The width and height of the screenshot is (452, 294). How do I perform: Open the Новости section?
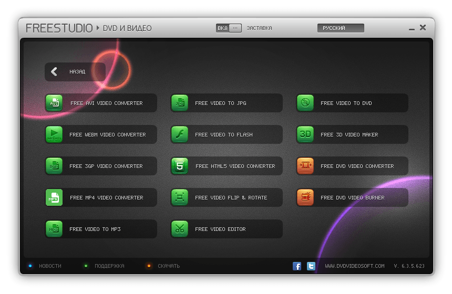(x=50, y=266)
